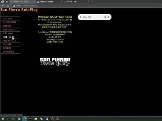
Task: Open a new browser tab
Action: pyautogui.click(x=92, y=2)
